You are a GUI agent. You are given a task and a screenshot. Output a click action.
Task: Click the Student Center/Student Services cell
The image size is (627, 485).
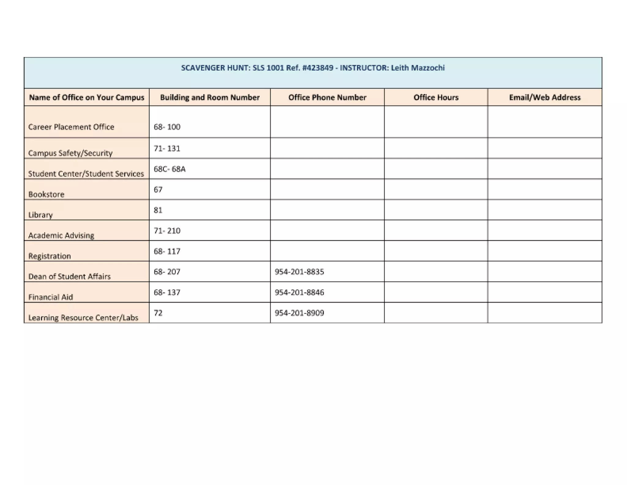tap(86, 174)
